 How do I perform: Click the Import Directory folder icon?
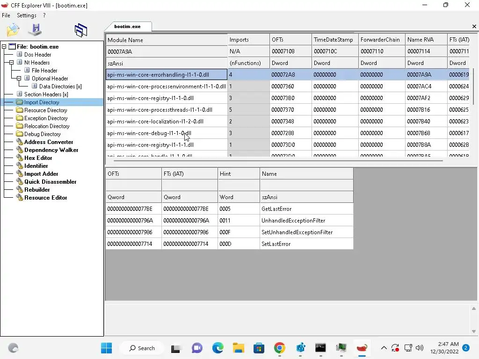pos(20,102)
